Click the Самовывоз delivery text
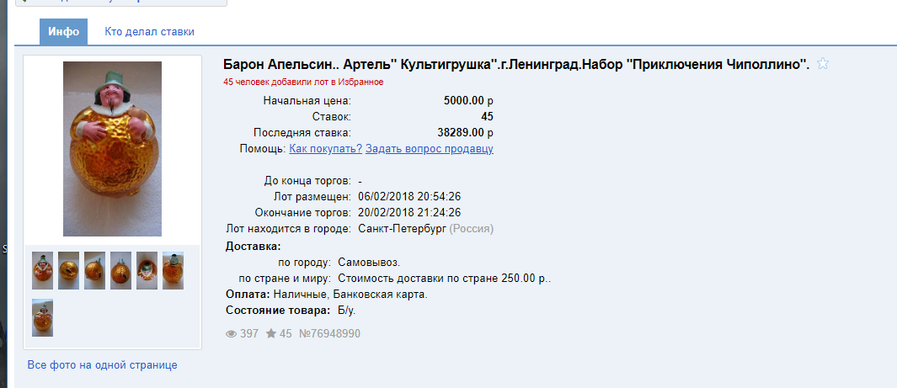 (369, 263)
